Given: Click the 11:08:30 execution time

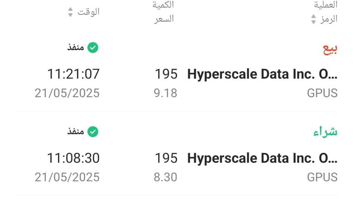Looking at the screenshot, I should [x=73, y=158].
